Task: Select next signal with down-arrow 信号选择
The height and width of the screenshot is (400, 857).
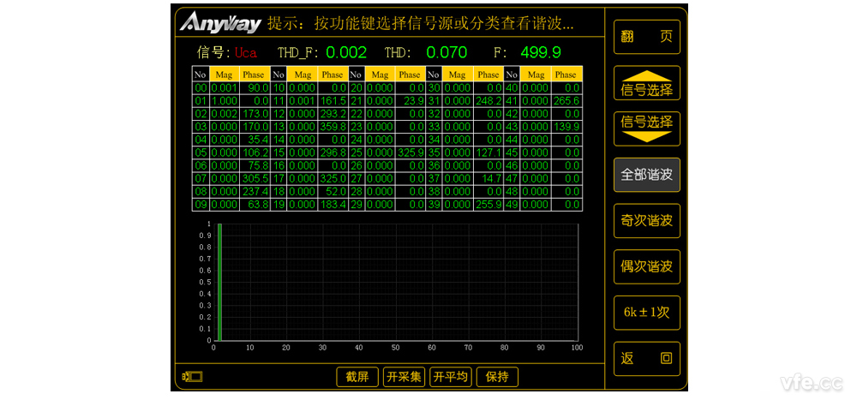Action: coord(647,128)
